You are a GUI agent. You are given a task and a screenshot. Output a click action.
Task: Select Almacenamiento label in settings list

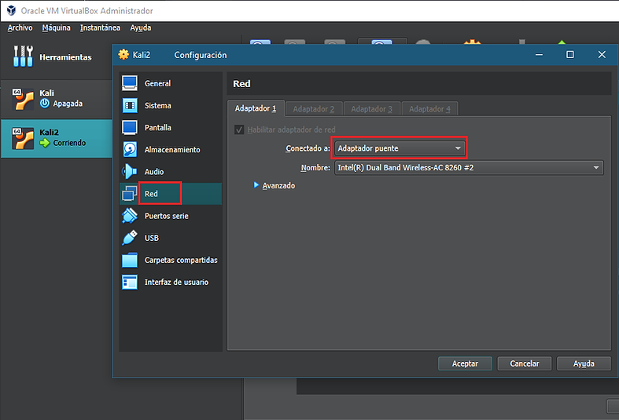pos(172,150)
